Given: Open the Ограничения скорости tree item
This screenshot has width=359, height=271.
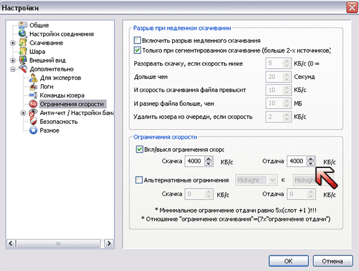Looking at the screenshot, I should [72, 104].
